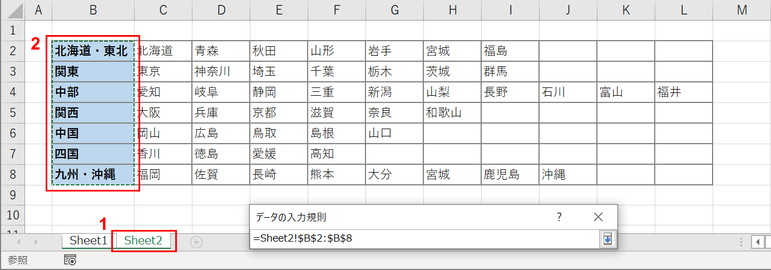
Task: Select column L header
Action: (684, 9)
